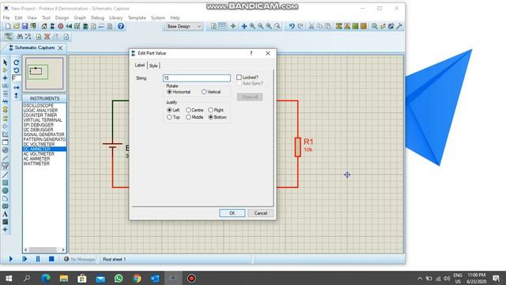Open the Design menu
506x285 pixels.
[x=62, y=17]
